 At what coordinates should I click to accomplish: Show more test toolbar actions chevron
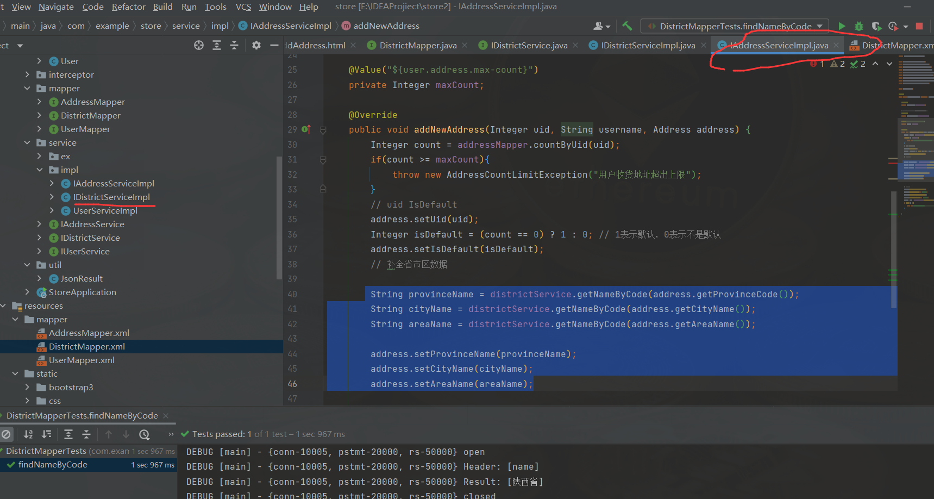pyautogui.click(x=171, y=434)
